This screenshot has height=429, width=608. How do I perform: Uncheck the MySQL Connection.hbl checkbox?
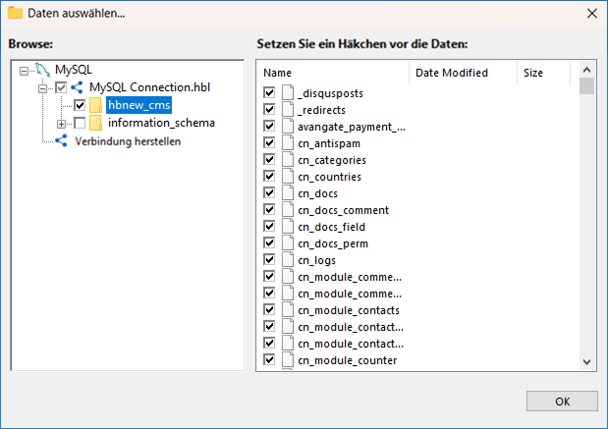pyautogui.click(x=61, y=87)
